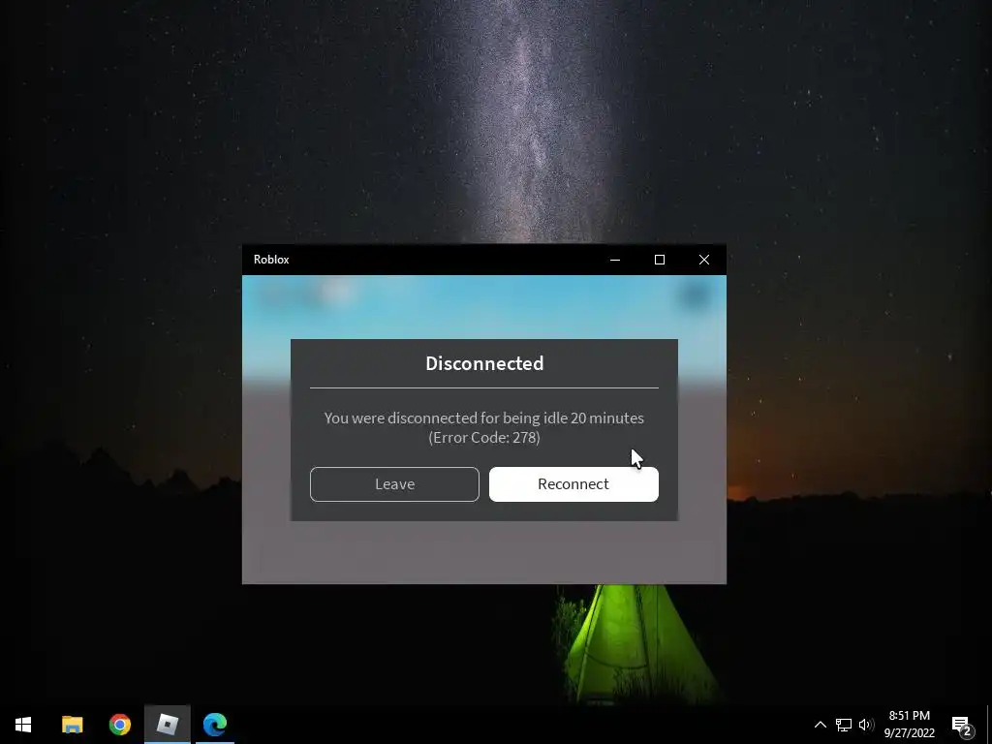Click the idle 20 minutes message text

pos(484,418)
